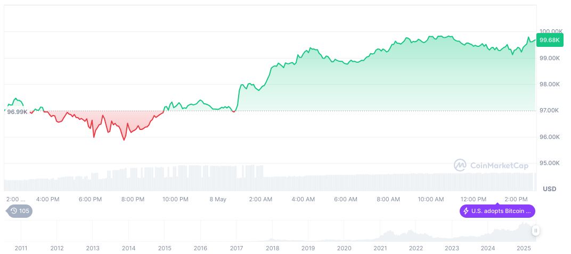
Task: Click the USD currency label
Action: coord(549,189)
